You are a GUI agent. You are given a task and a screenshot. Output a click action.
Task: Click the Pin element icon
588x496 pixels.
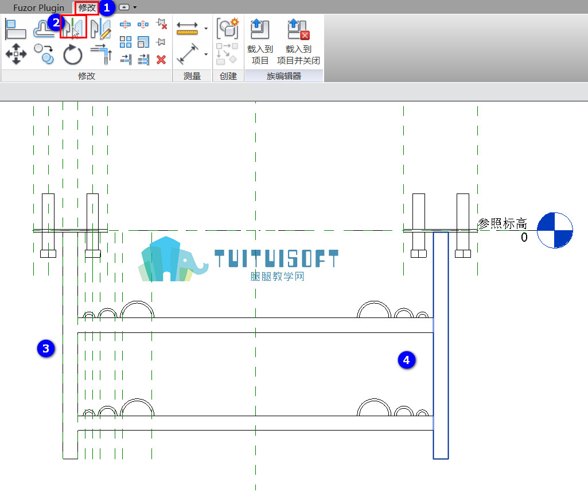tap(161, 42)
